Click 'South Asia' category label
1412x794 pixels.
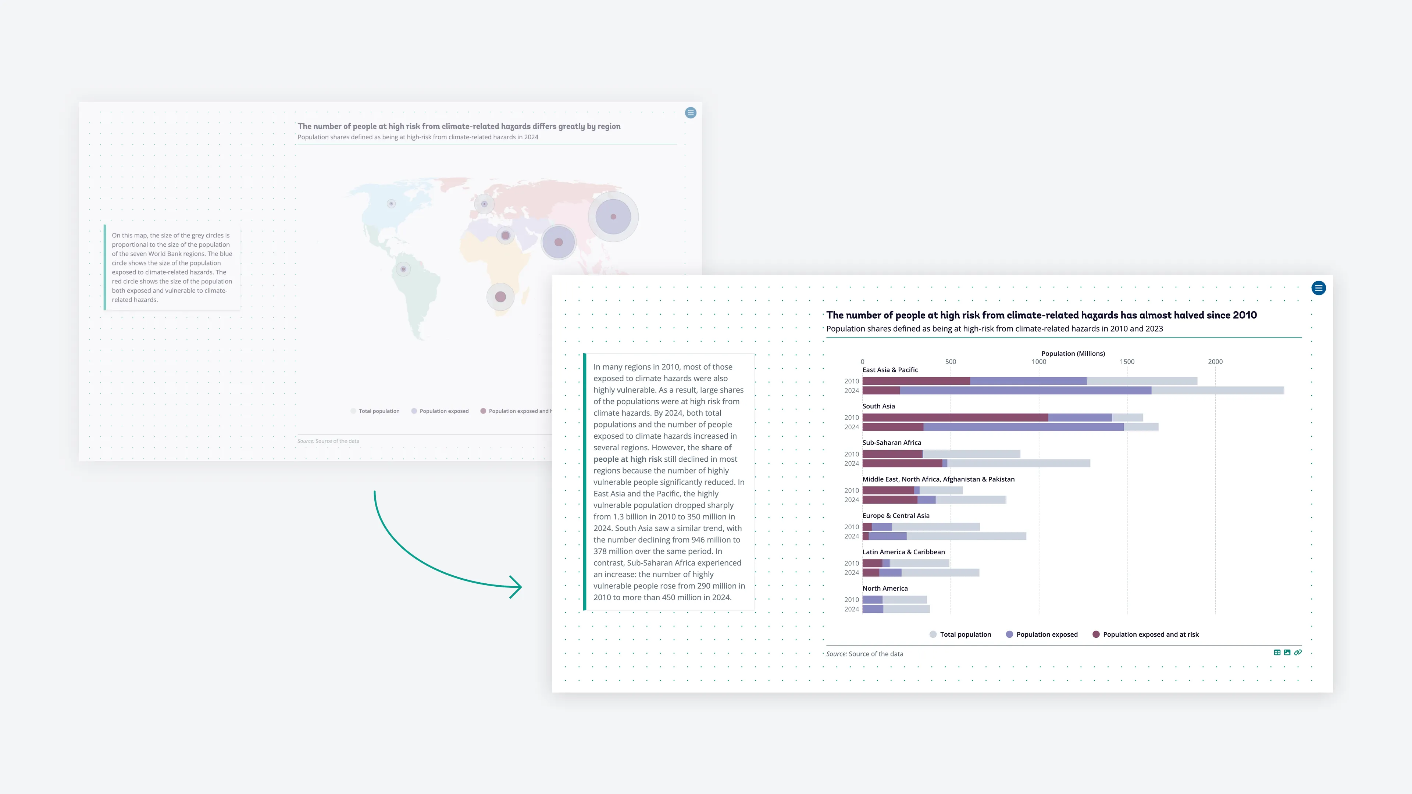coord(878,406)
